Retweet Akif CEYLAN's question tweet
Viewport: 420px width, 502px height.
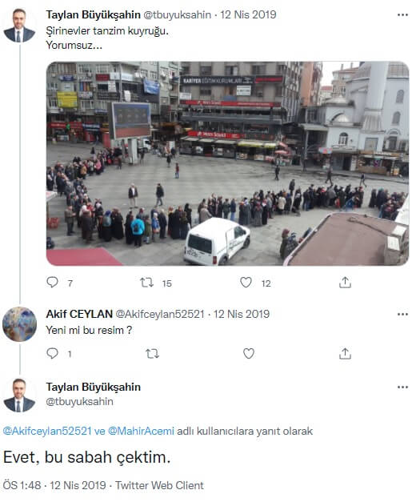point(152,354)
